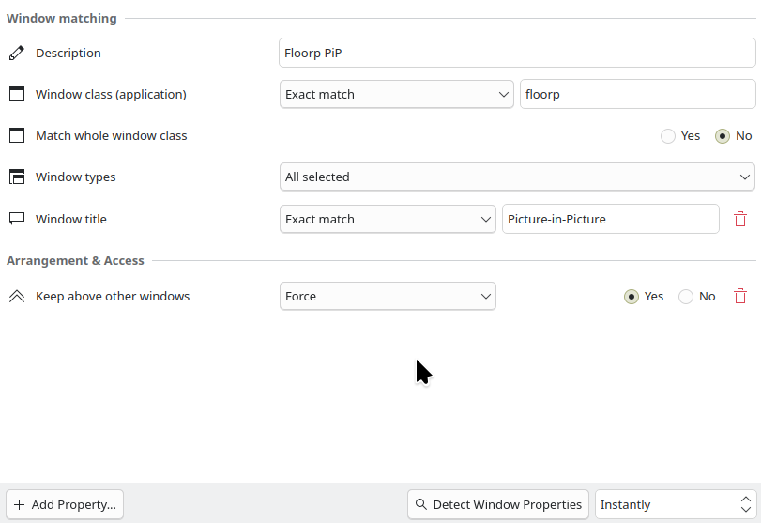Choose Yes for Keep above other windows

point(631,296)
